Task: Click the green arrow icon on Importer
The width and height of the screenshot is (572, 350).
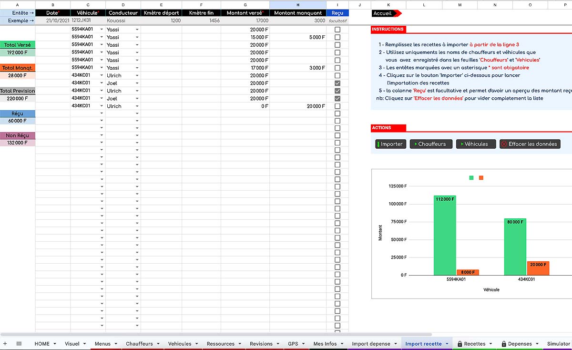Action: [378, 144]
